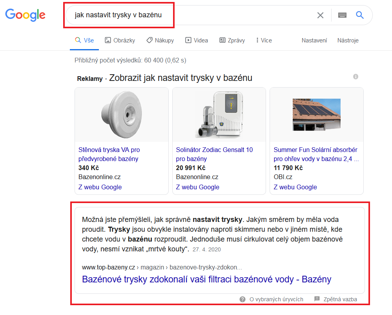
Task: Open the on-screen keyboard icon
Action: click(x=342, y=15)
